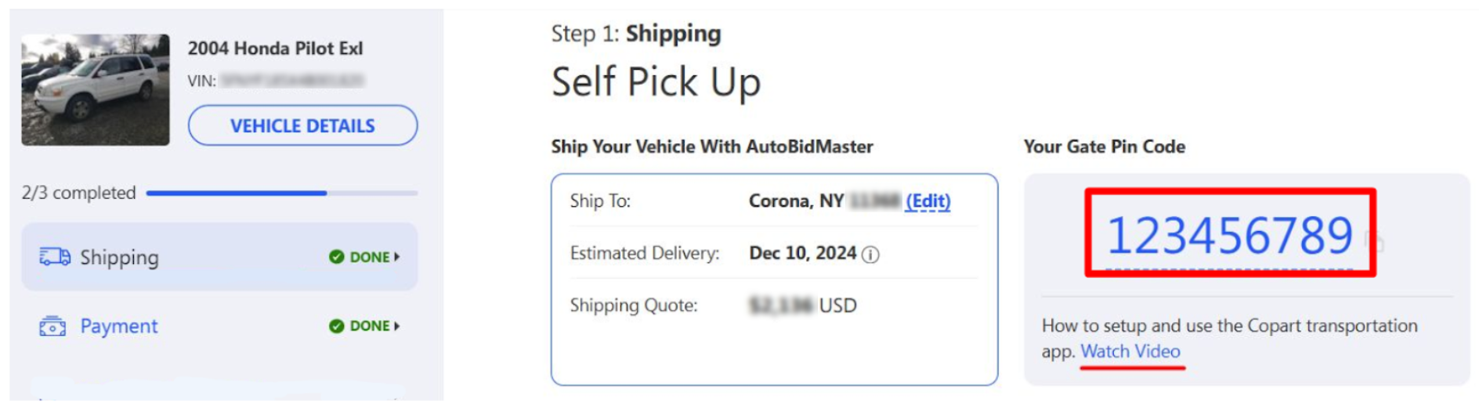This screenshot has height=405, width=1479.
Task: Click the 2/3 completed progress bar
Action: click(282, 193)
